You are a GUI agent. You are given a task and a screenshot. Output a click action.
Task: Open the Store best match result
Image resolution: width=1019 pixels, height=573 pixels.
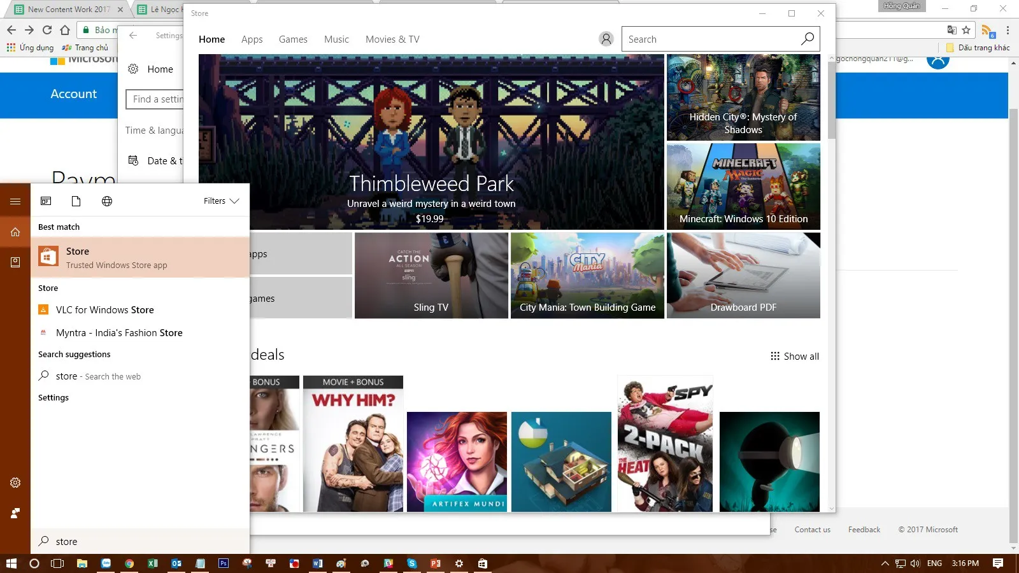click(x=140, y=257)
